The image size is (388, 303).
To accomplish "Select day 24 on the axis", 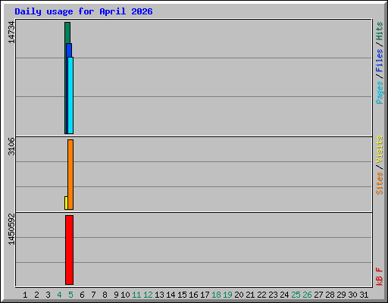I will coord(284,295).
